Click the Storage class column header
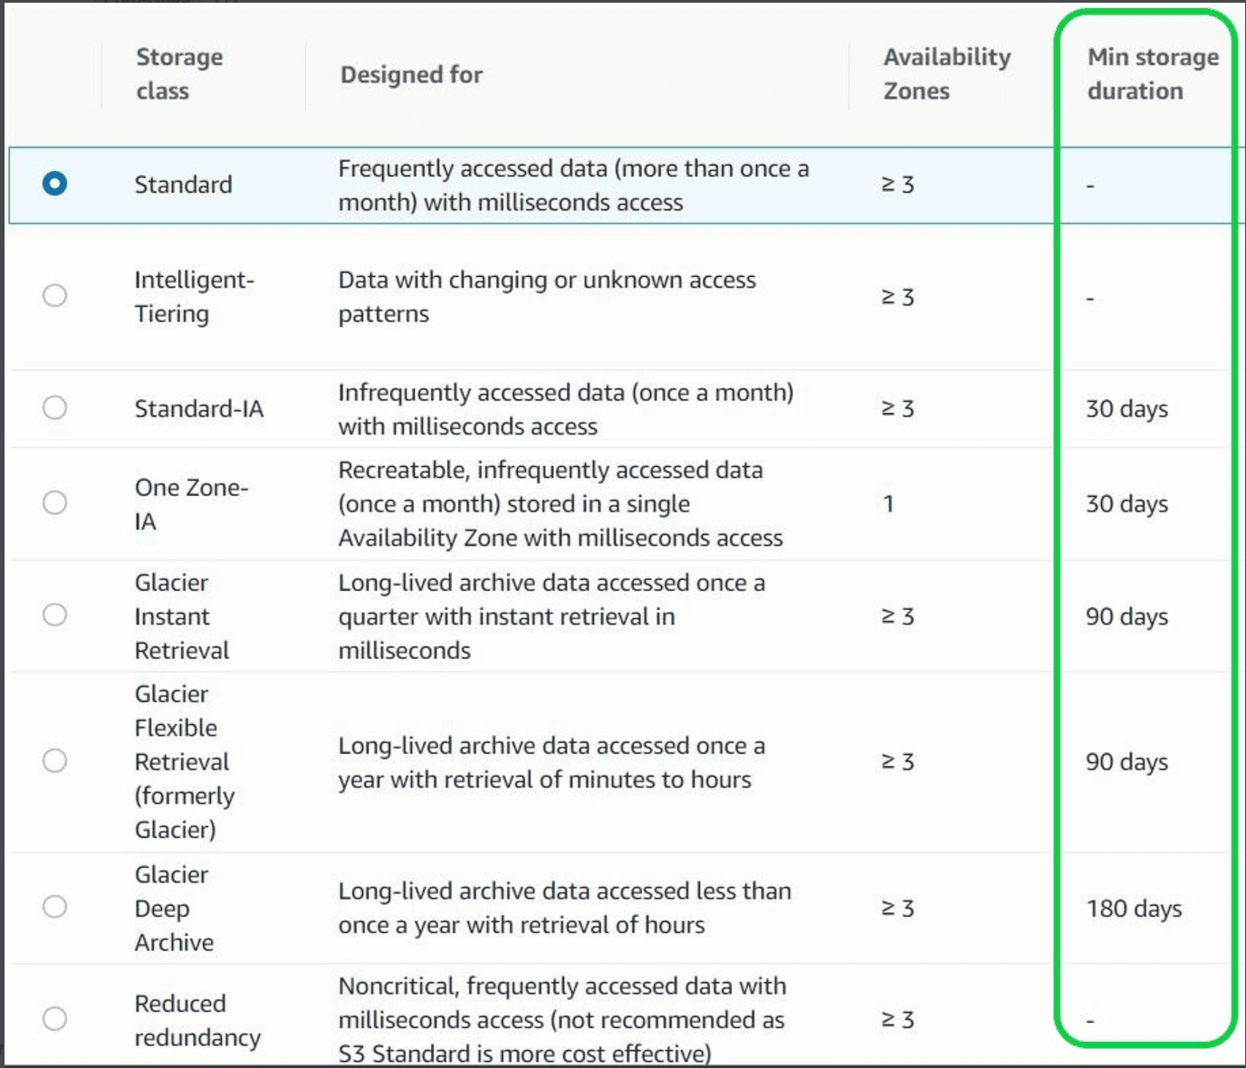Image resolution: width=1246 pixels, height=1068 pixels. [x=179, y=74]
